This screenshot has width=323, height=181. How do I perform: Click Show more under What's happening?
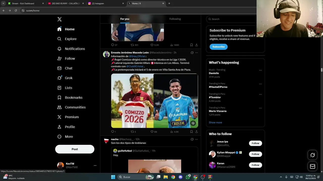click(x=216, y=122)
